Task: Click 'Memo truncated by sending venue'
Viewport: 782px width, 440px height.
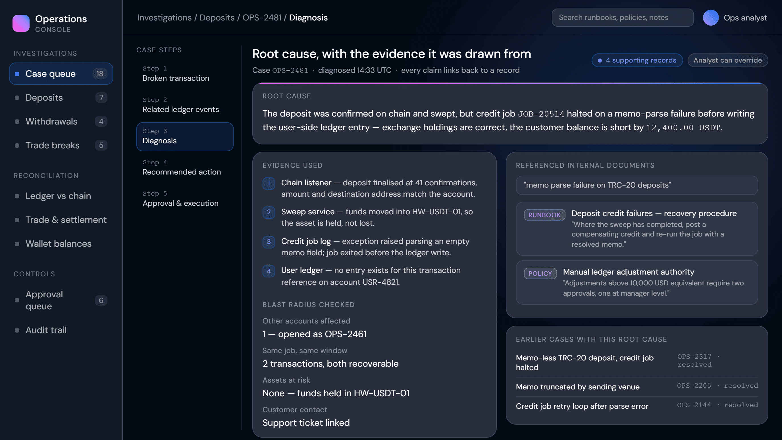Action: 577,387
